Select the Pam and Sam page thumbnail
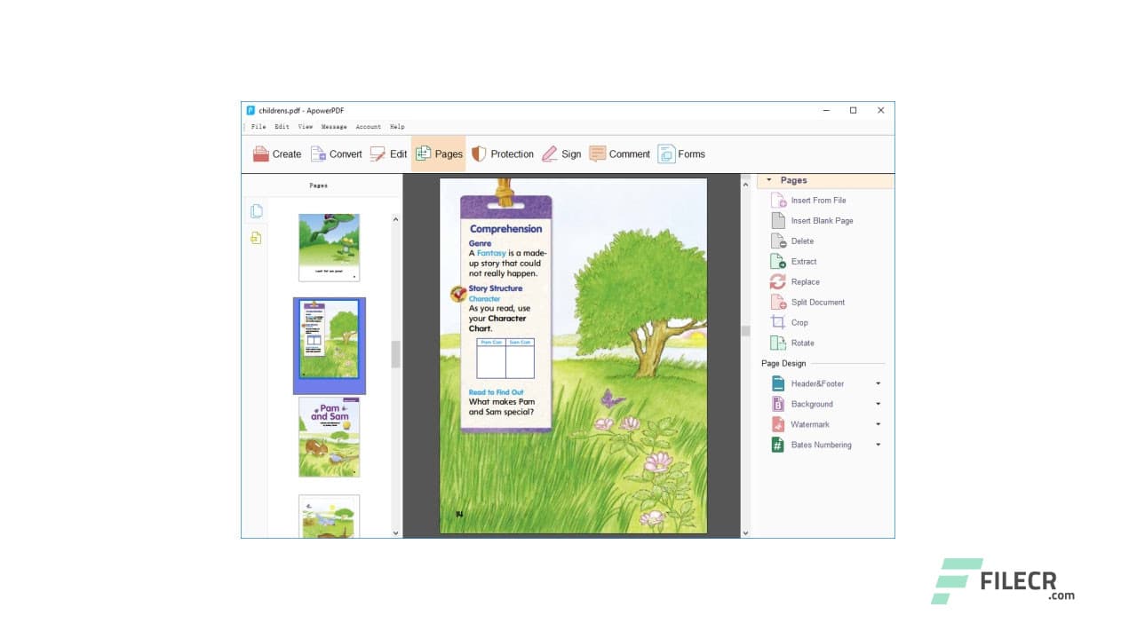Viewport: 1137px width, 639px height. [x=329, y=436]
